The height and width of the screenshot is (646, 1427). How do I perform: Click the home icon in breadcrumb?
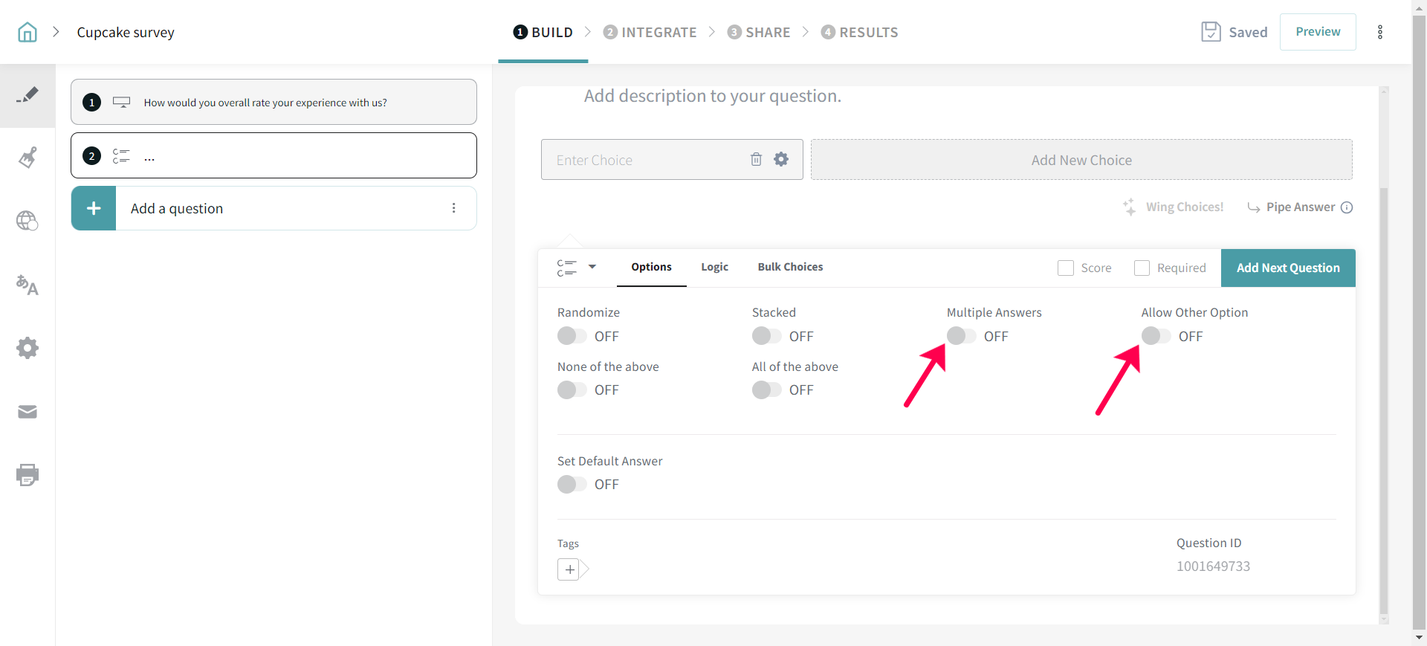27,32
